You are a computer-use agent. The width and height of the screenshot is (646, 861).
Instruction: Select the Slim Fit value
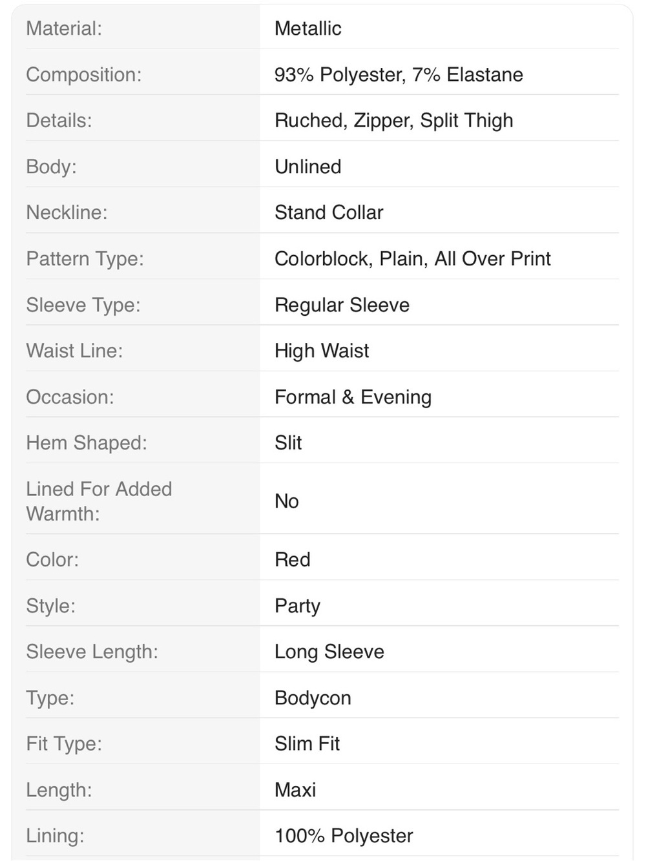click(307, 744)
